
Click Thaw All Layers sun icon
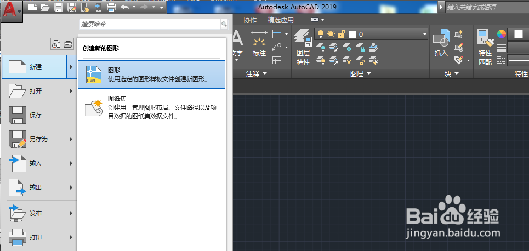(x=346, y=60)
